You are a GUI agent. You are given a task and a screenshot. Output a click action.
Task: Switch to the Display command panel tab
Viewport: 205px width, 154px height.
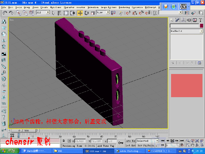[195, 20]
